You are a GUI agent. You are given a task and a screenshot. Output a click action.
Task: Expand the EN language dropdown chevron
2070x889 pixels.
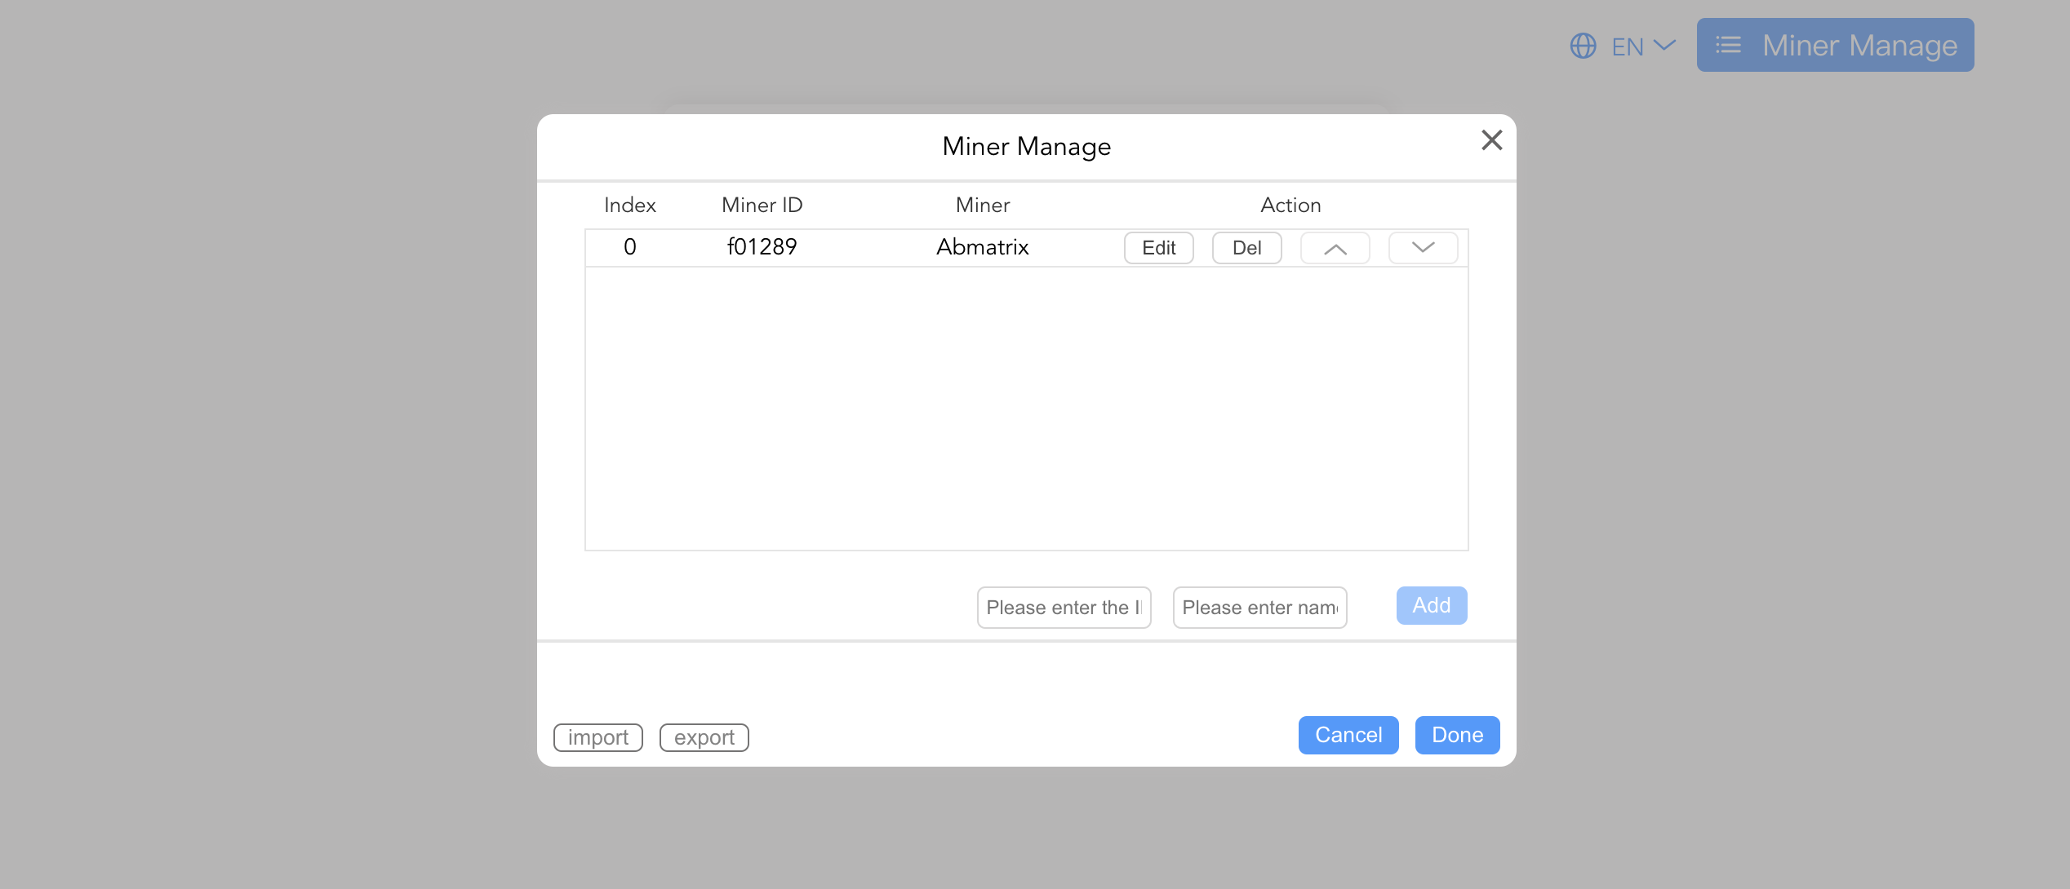tap(1664, 46)
